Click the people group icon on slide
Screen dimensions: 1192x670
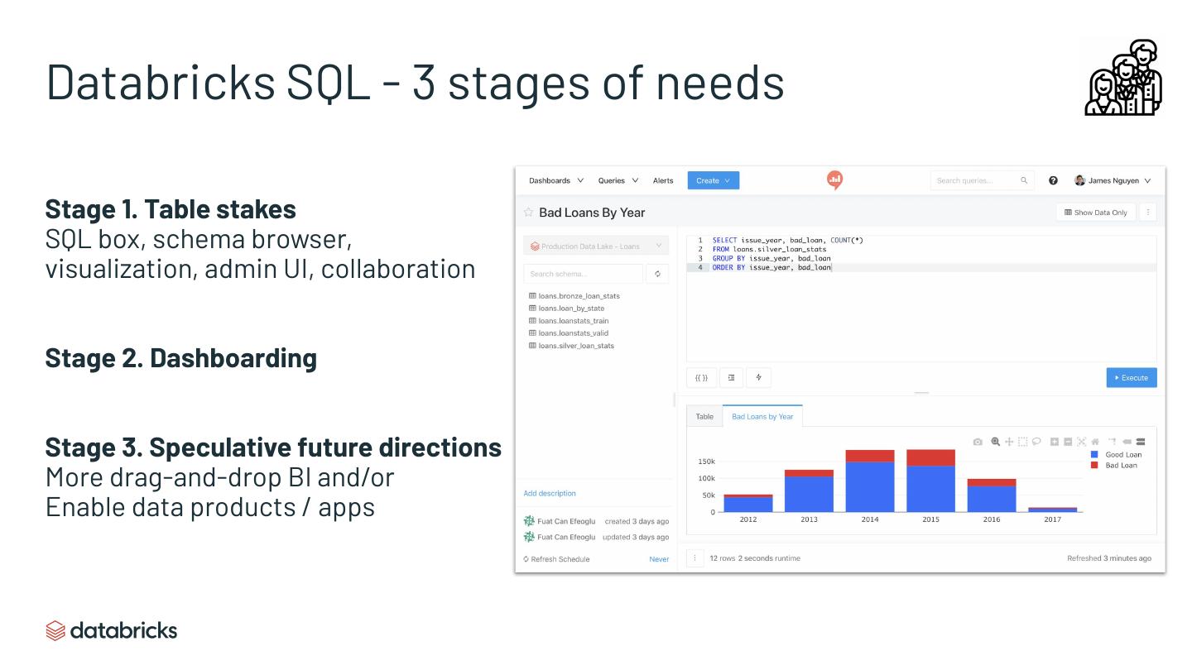pos(1123,77)
